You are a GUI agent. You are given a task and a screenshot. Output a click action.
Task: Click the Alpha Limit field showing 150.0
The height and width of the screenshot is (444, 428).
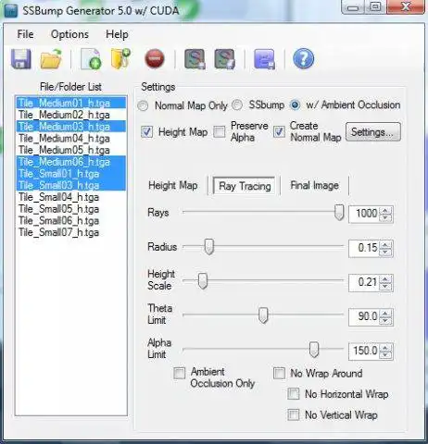point(365,351)
